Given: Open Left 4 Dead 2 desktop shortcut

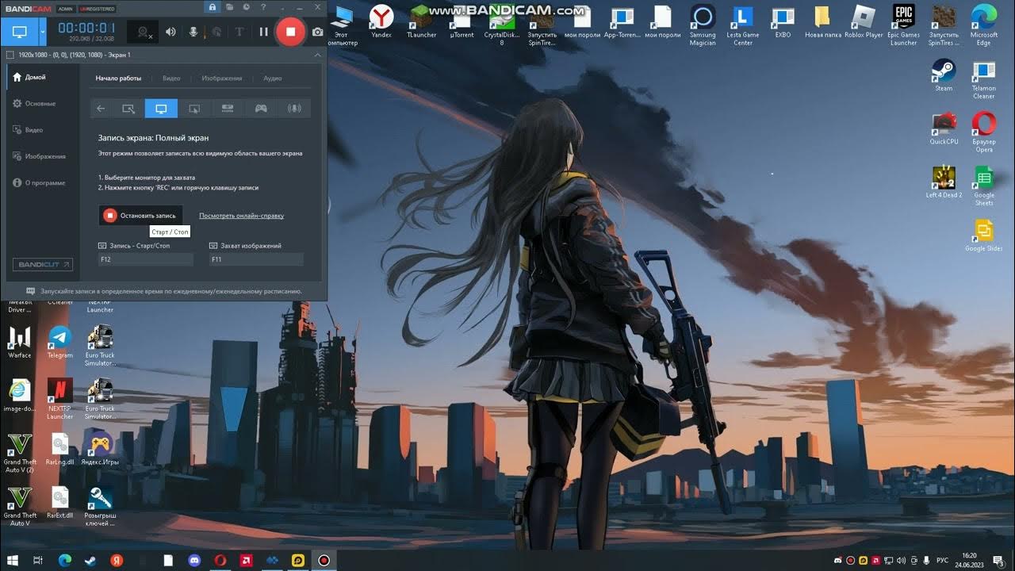Looking at the screenshot, I should tap(944, 182).
